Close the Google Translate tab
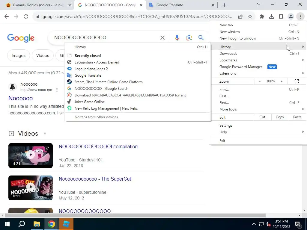The image size is (307, 230). click(213, 5)
